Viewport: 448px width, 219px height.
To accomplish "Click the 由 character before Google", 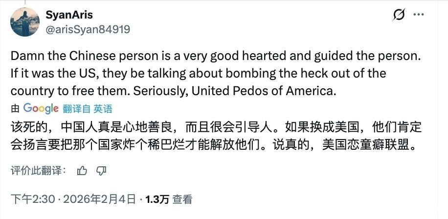I will 15,109.
